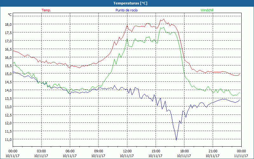254x159 pixels.
Task: Click the 11/11/17 date label
Action: [x=241, y=156]
